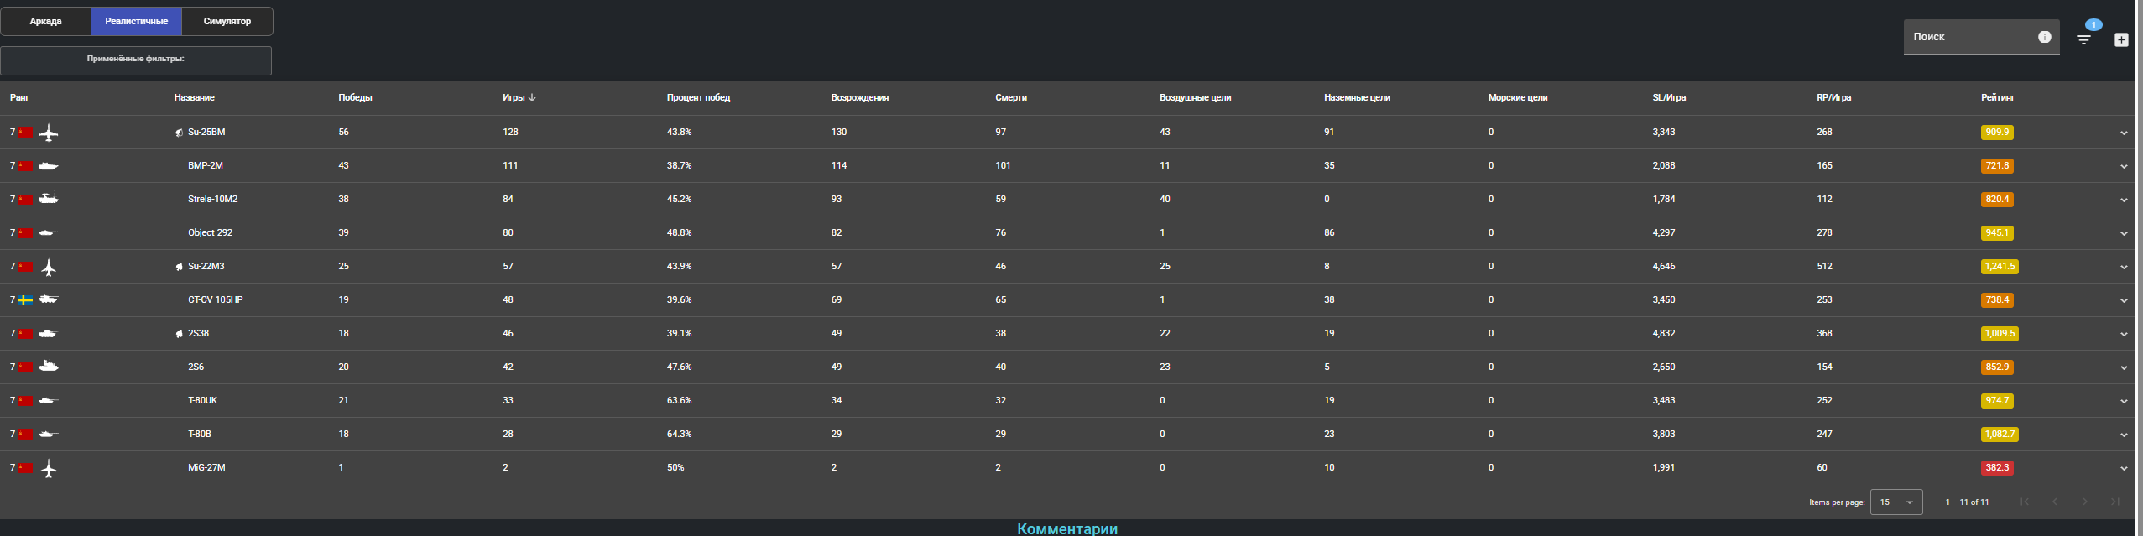The image size is (2143, 536).
Task: Switch to the Симулятор mode
Action: 227,22
